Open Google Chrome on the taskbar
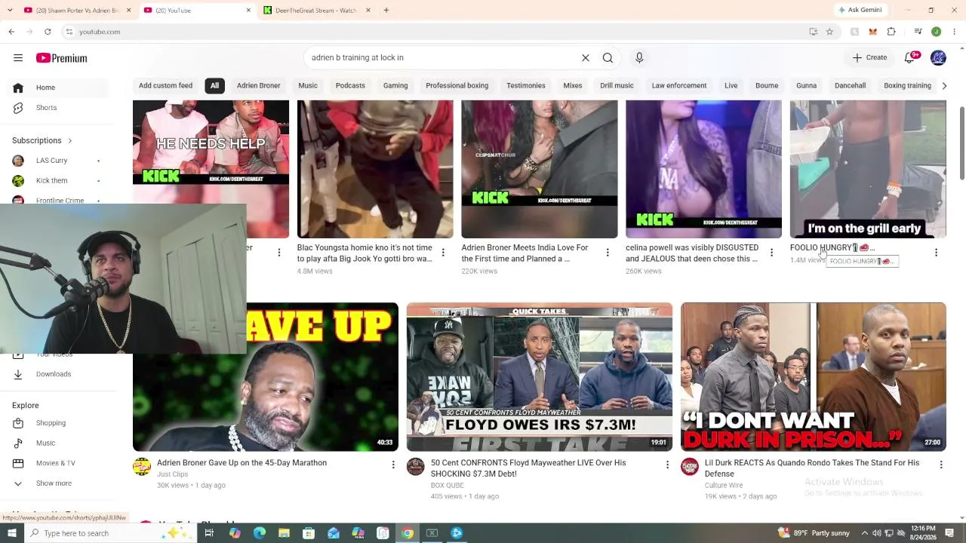This screenshot has height=543, width=966. tap(408, 533)
